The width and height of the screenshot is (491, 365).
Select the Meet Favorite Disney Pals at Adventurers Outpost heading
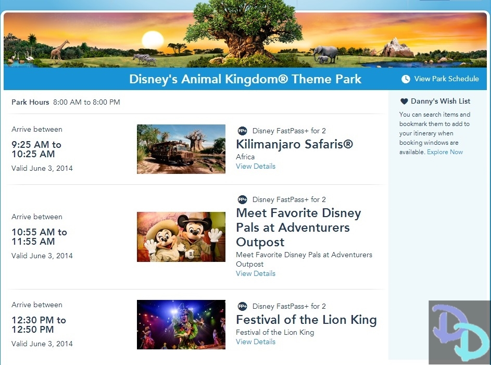298,228
